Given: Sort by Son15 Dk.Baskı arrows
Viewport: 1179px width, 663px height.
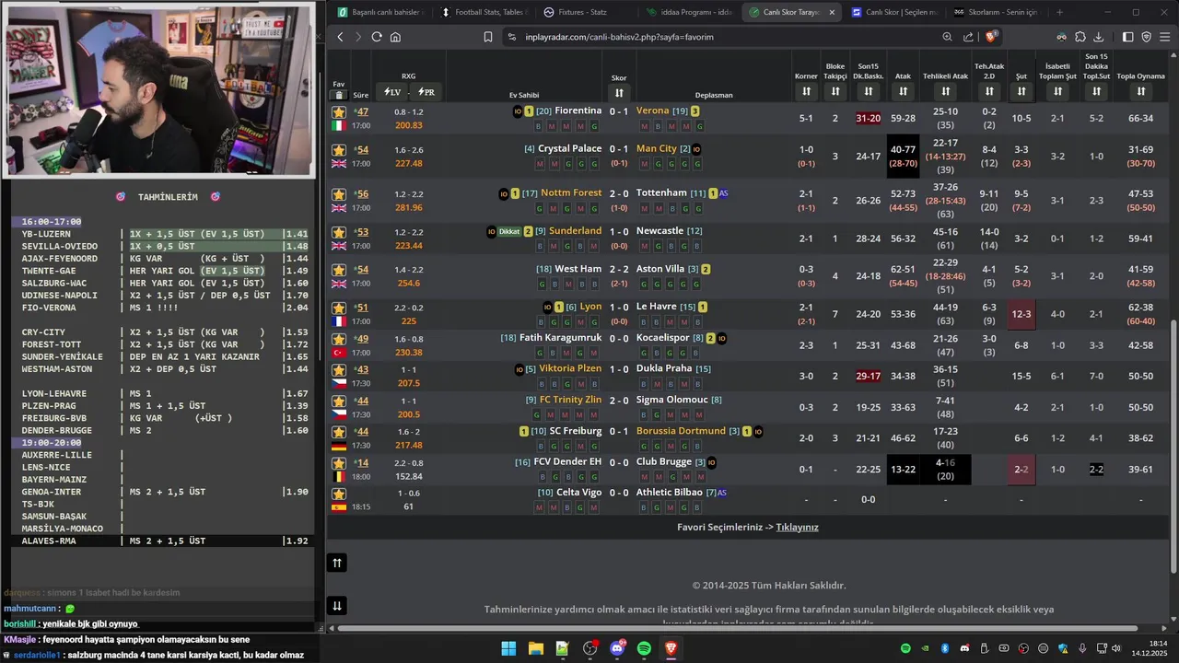Looking at the screenshot, I should coord(869,91).
